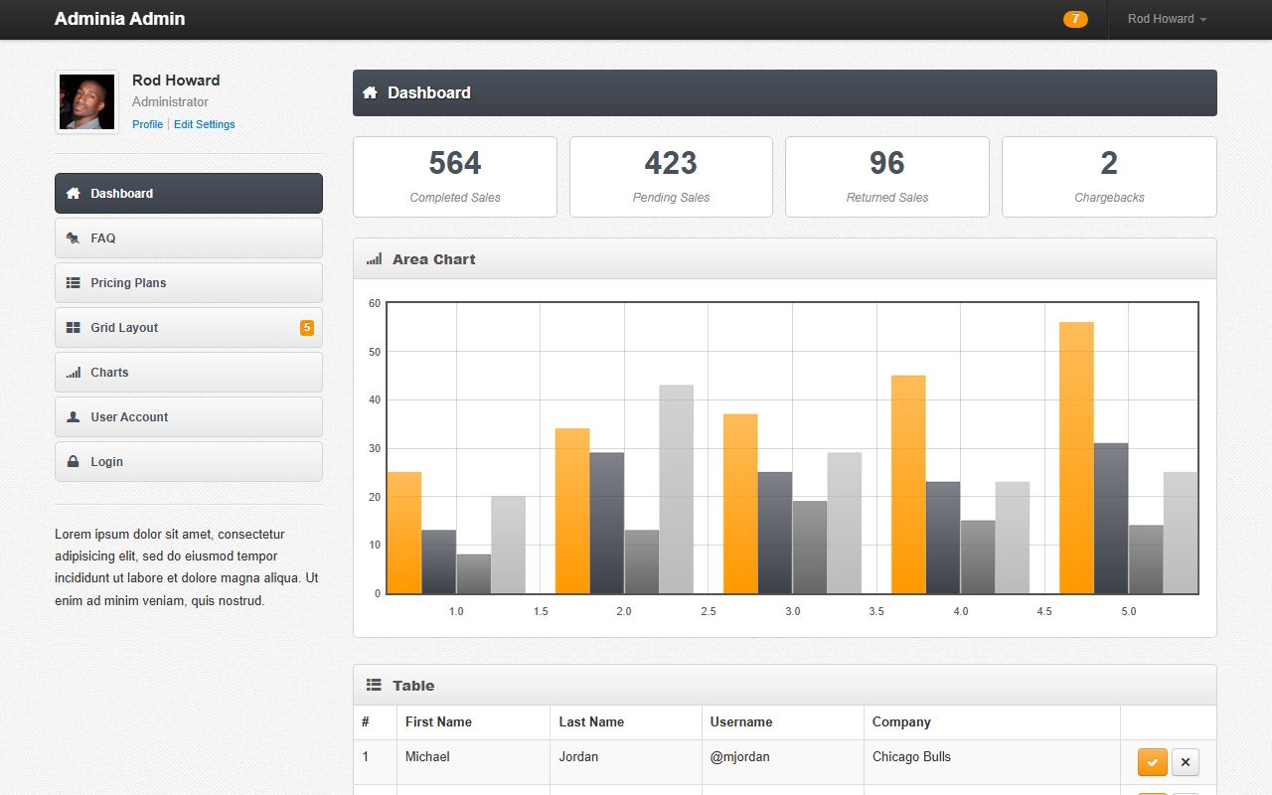
Task: Click the light gray bar reaching 43
Action: pyautogui.click(x=677, y=489)
